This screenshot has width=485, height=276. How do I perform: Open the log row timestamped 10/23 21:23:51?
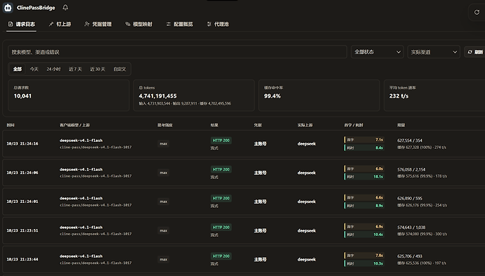tap(244, 230)
